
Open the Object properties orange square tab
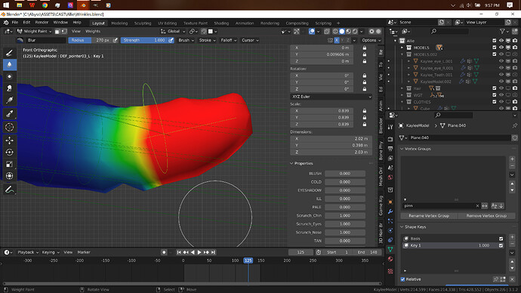390,202
